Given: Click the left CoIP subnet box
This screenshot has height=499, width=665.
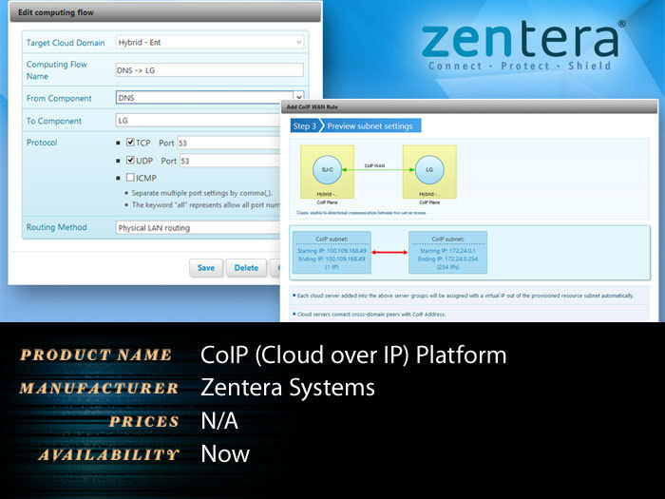Looking at the screenshot, I should coord(332,253).
